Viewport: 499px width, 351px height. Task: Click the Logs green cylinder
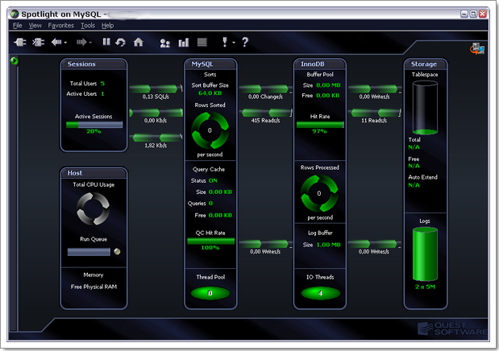pos(425,254)
